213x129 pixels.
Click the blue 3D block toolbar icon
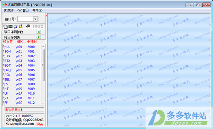click(x=16, y=27)
